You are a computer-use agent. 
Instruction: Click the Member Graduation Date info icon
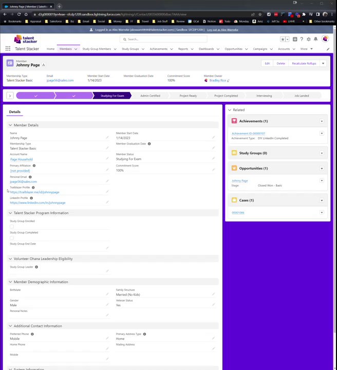pyautogui.click(x=149, y=144)
